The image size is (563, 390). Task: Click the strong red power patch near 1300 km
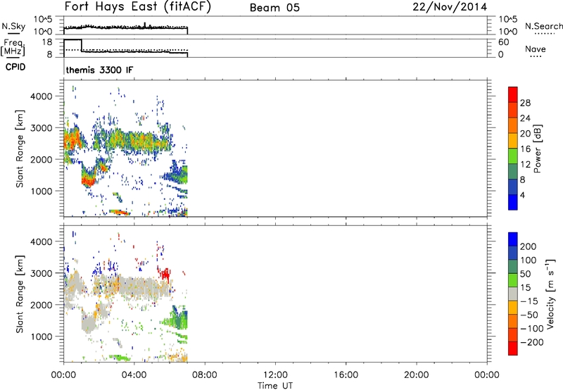click(89, 180)
